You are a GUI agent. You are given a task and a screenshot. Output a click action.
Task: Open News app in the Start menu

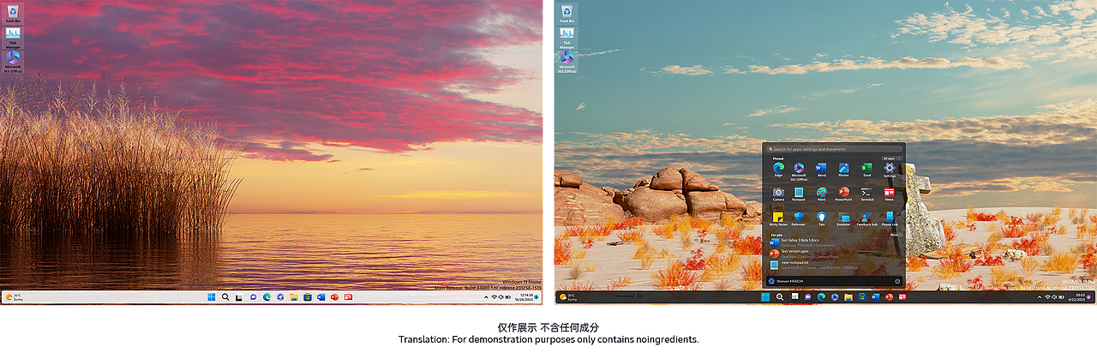point(890,194)
